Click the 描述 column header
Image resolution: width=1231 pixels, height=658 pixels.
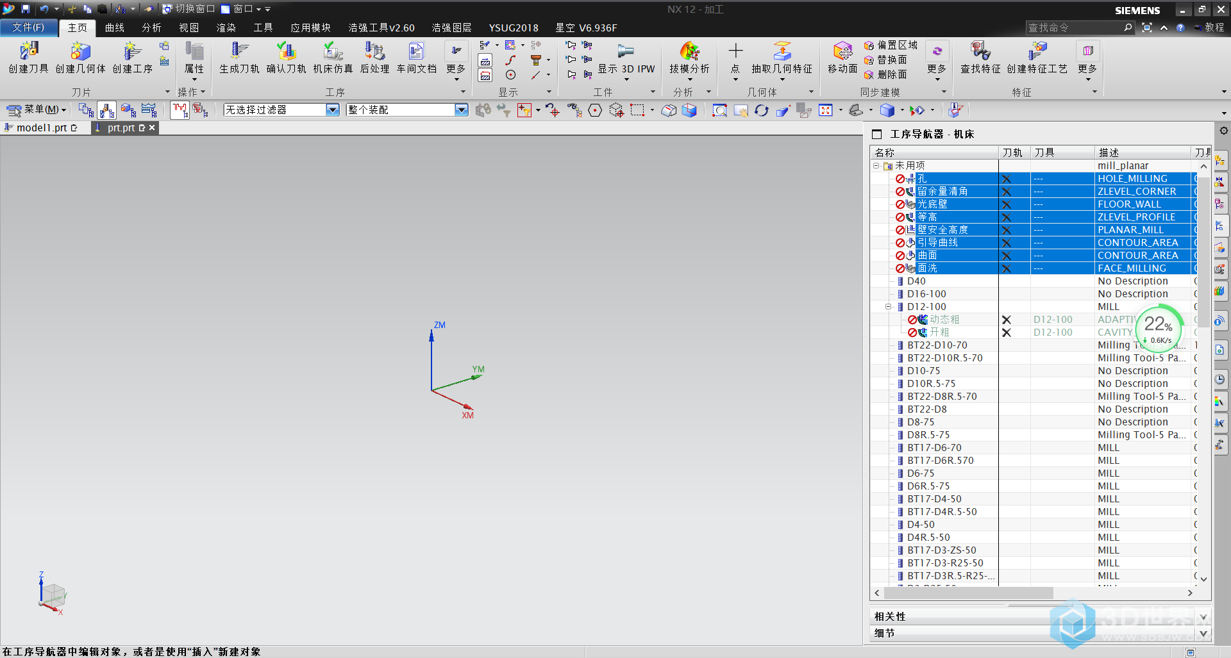click(x=1143, y=152)
